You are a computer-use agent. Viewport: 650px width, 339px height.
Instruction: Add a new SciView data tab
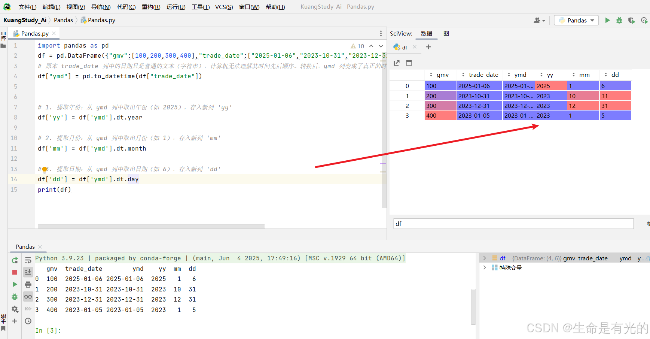pos(428,47)
